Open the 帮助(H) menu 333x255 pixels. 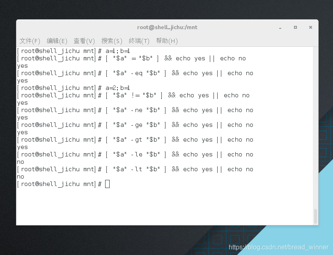(x=167, y=41)
